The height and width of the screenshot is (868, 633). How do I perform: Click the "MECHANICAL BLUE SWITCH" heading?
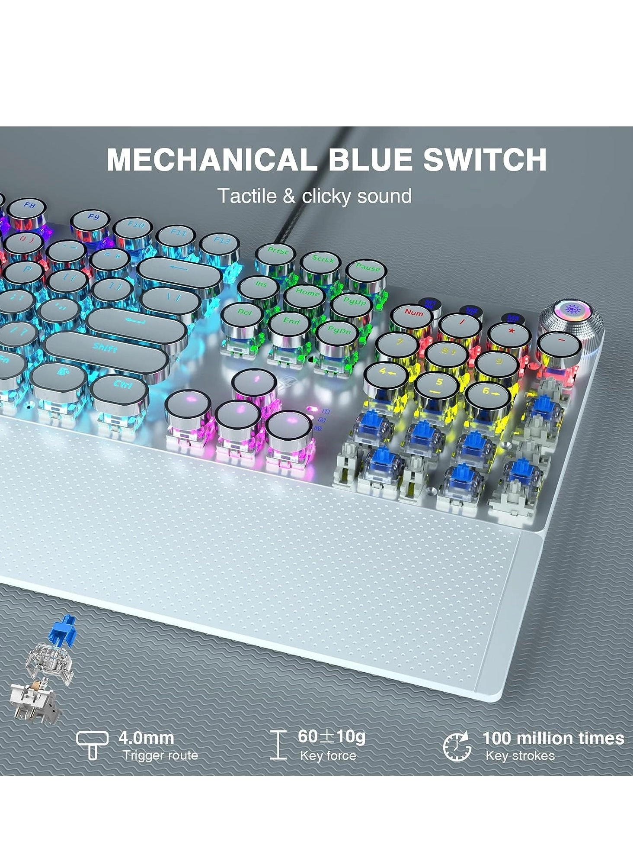[x=326, y=160]
